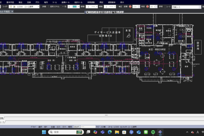Open Spotify from the taskbar
The width and height of the screenshot is (204, 136).
point(153,132)
